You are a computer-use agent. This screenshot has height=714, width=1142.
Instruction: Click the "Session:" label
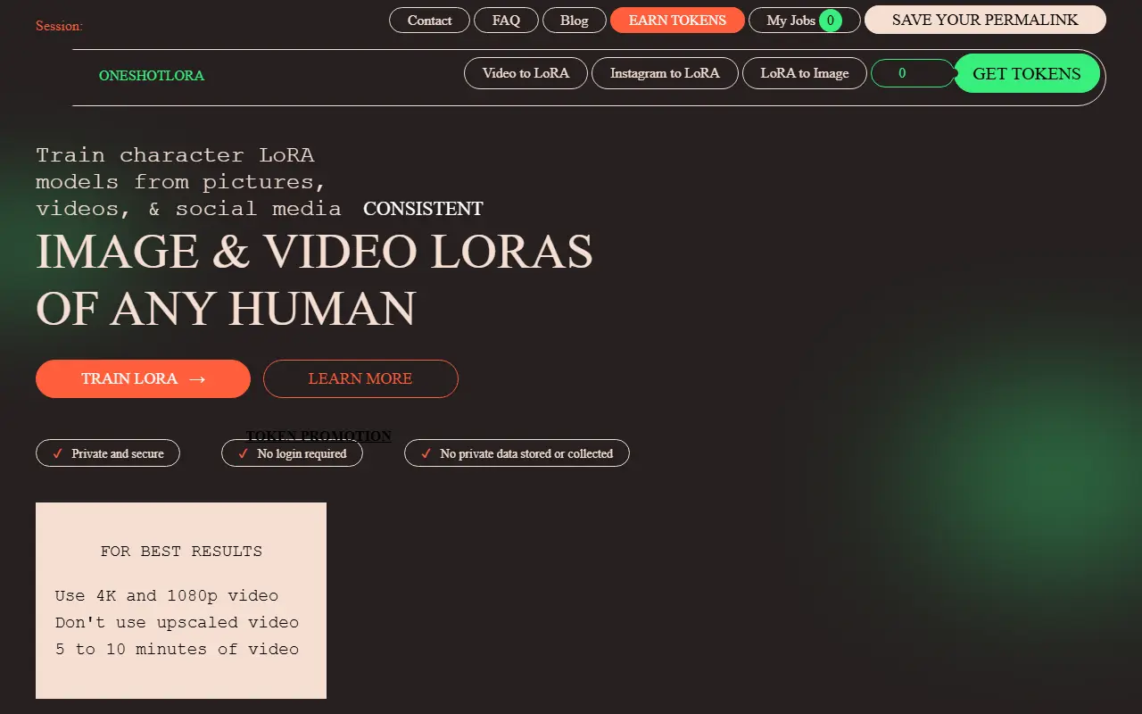59,26
